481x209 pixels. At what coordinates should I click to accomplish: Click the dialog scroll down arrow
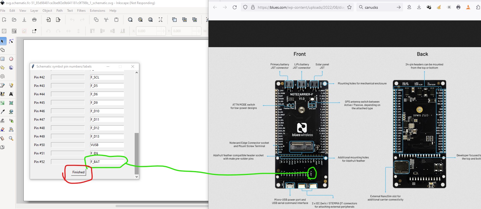point(137,177)
